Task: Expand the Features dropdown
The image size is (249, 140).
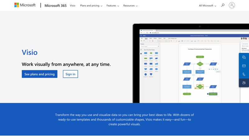Action: click(x=113, y=6)
